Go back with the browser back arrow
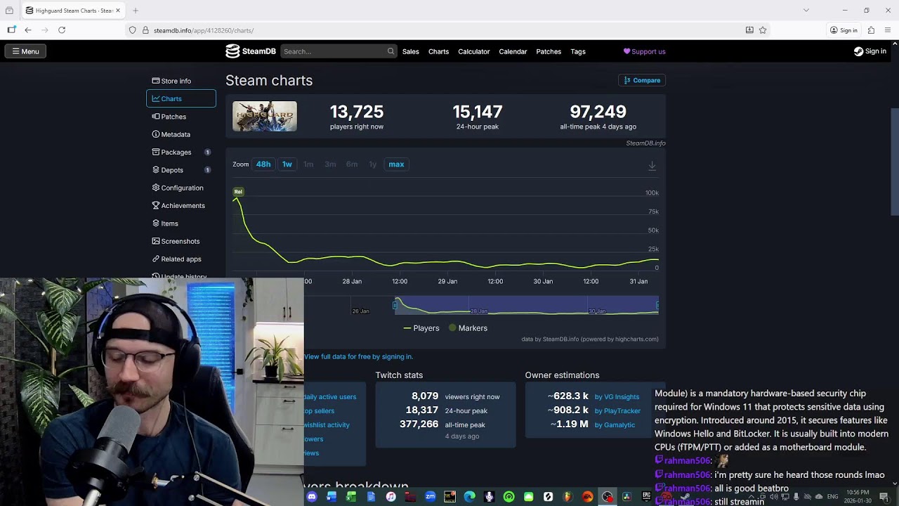Viewport: 899px width, 506px height. [x=28, y=30]
